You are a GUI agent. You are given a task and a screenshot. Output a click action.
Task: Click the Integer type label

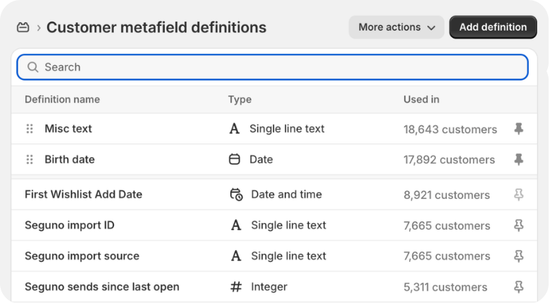click(x=269, y=287)
